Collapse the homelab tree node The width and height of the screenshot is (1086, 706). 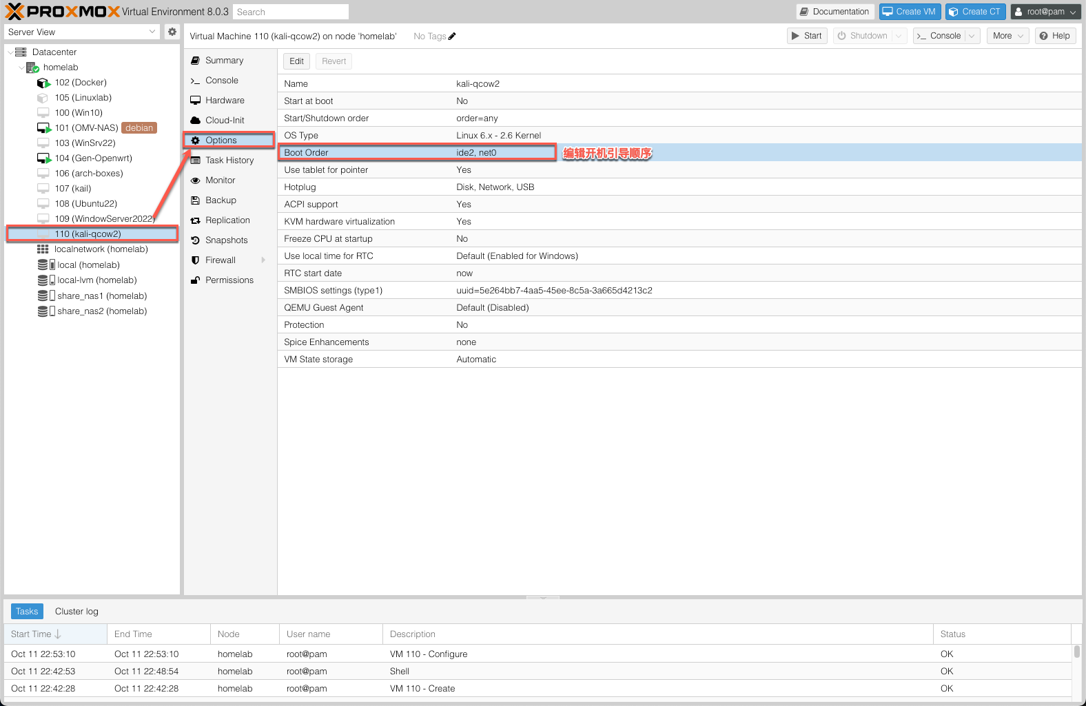click(21, 68)
